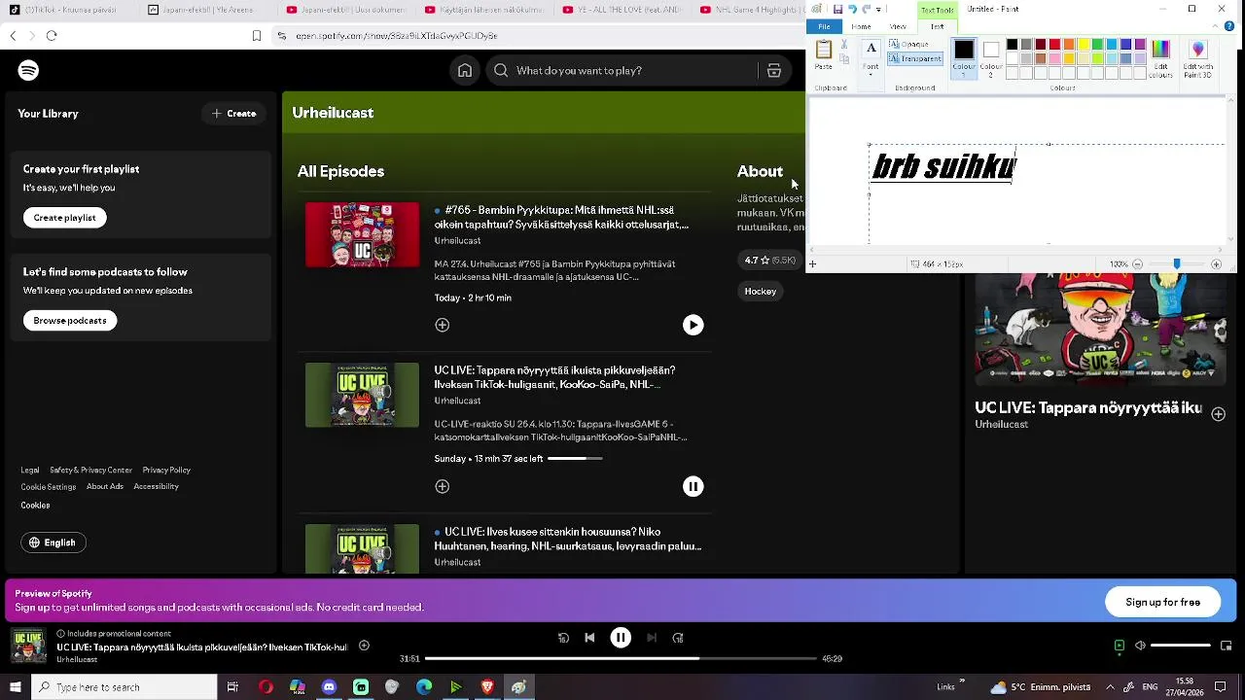
Task: Open Microsoft Edge from the taskbar
Action: (424, 687)
